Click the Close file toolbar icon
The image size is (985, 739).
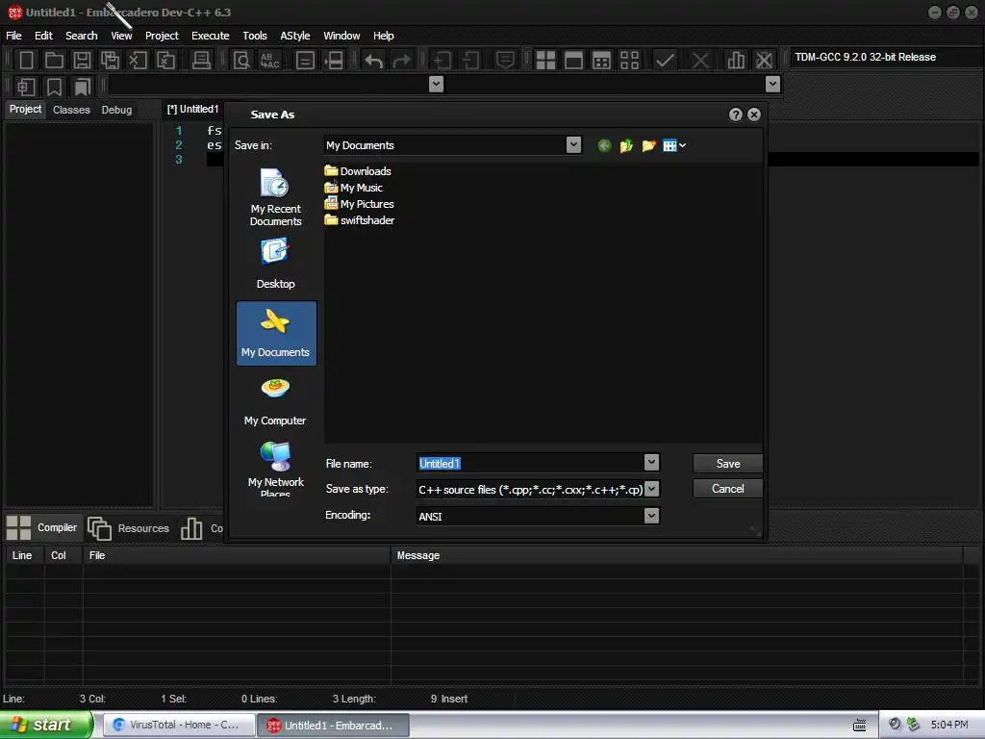(x=138, y=61)
